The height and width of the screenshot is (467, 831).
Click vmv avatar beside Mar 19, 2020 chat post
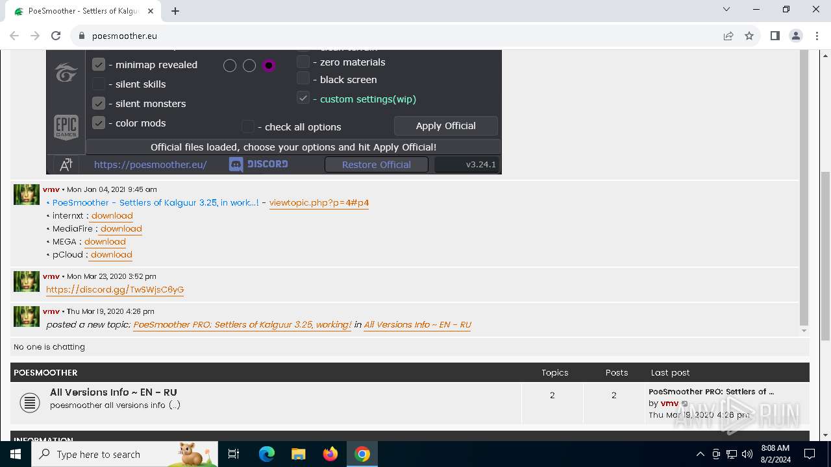(27, 317)
